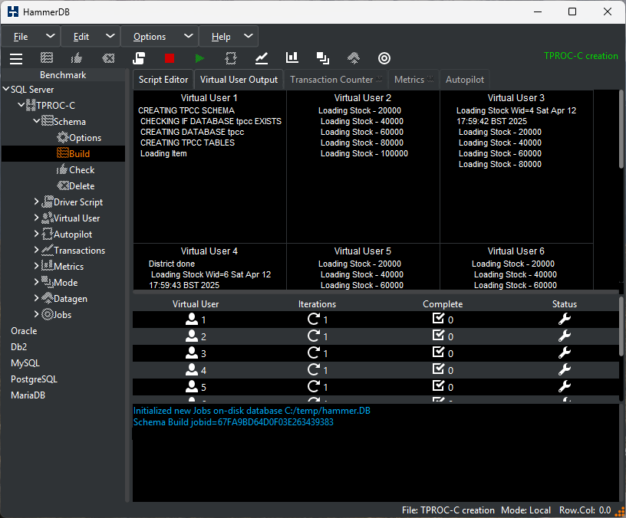Image resolution: width=626 pixels, height=518 pixels.
Task: Collapse the SQL Server tree node
Action: [6, 89]
